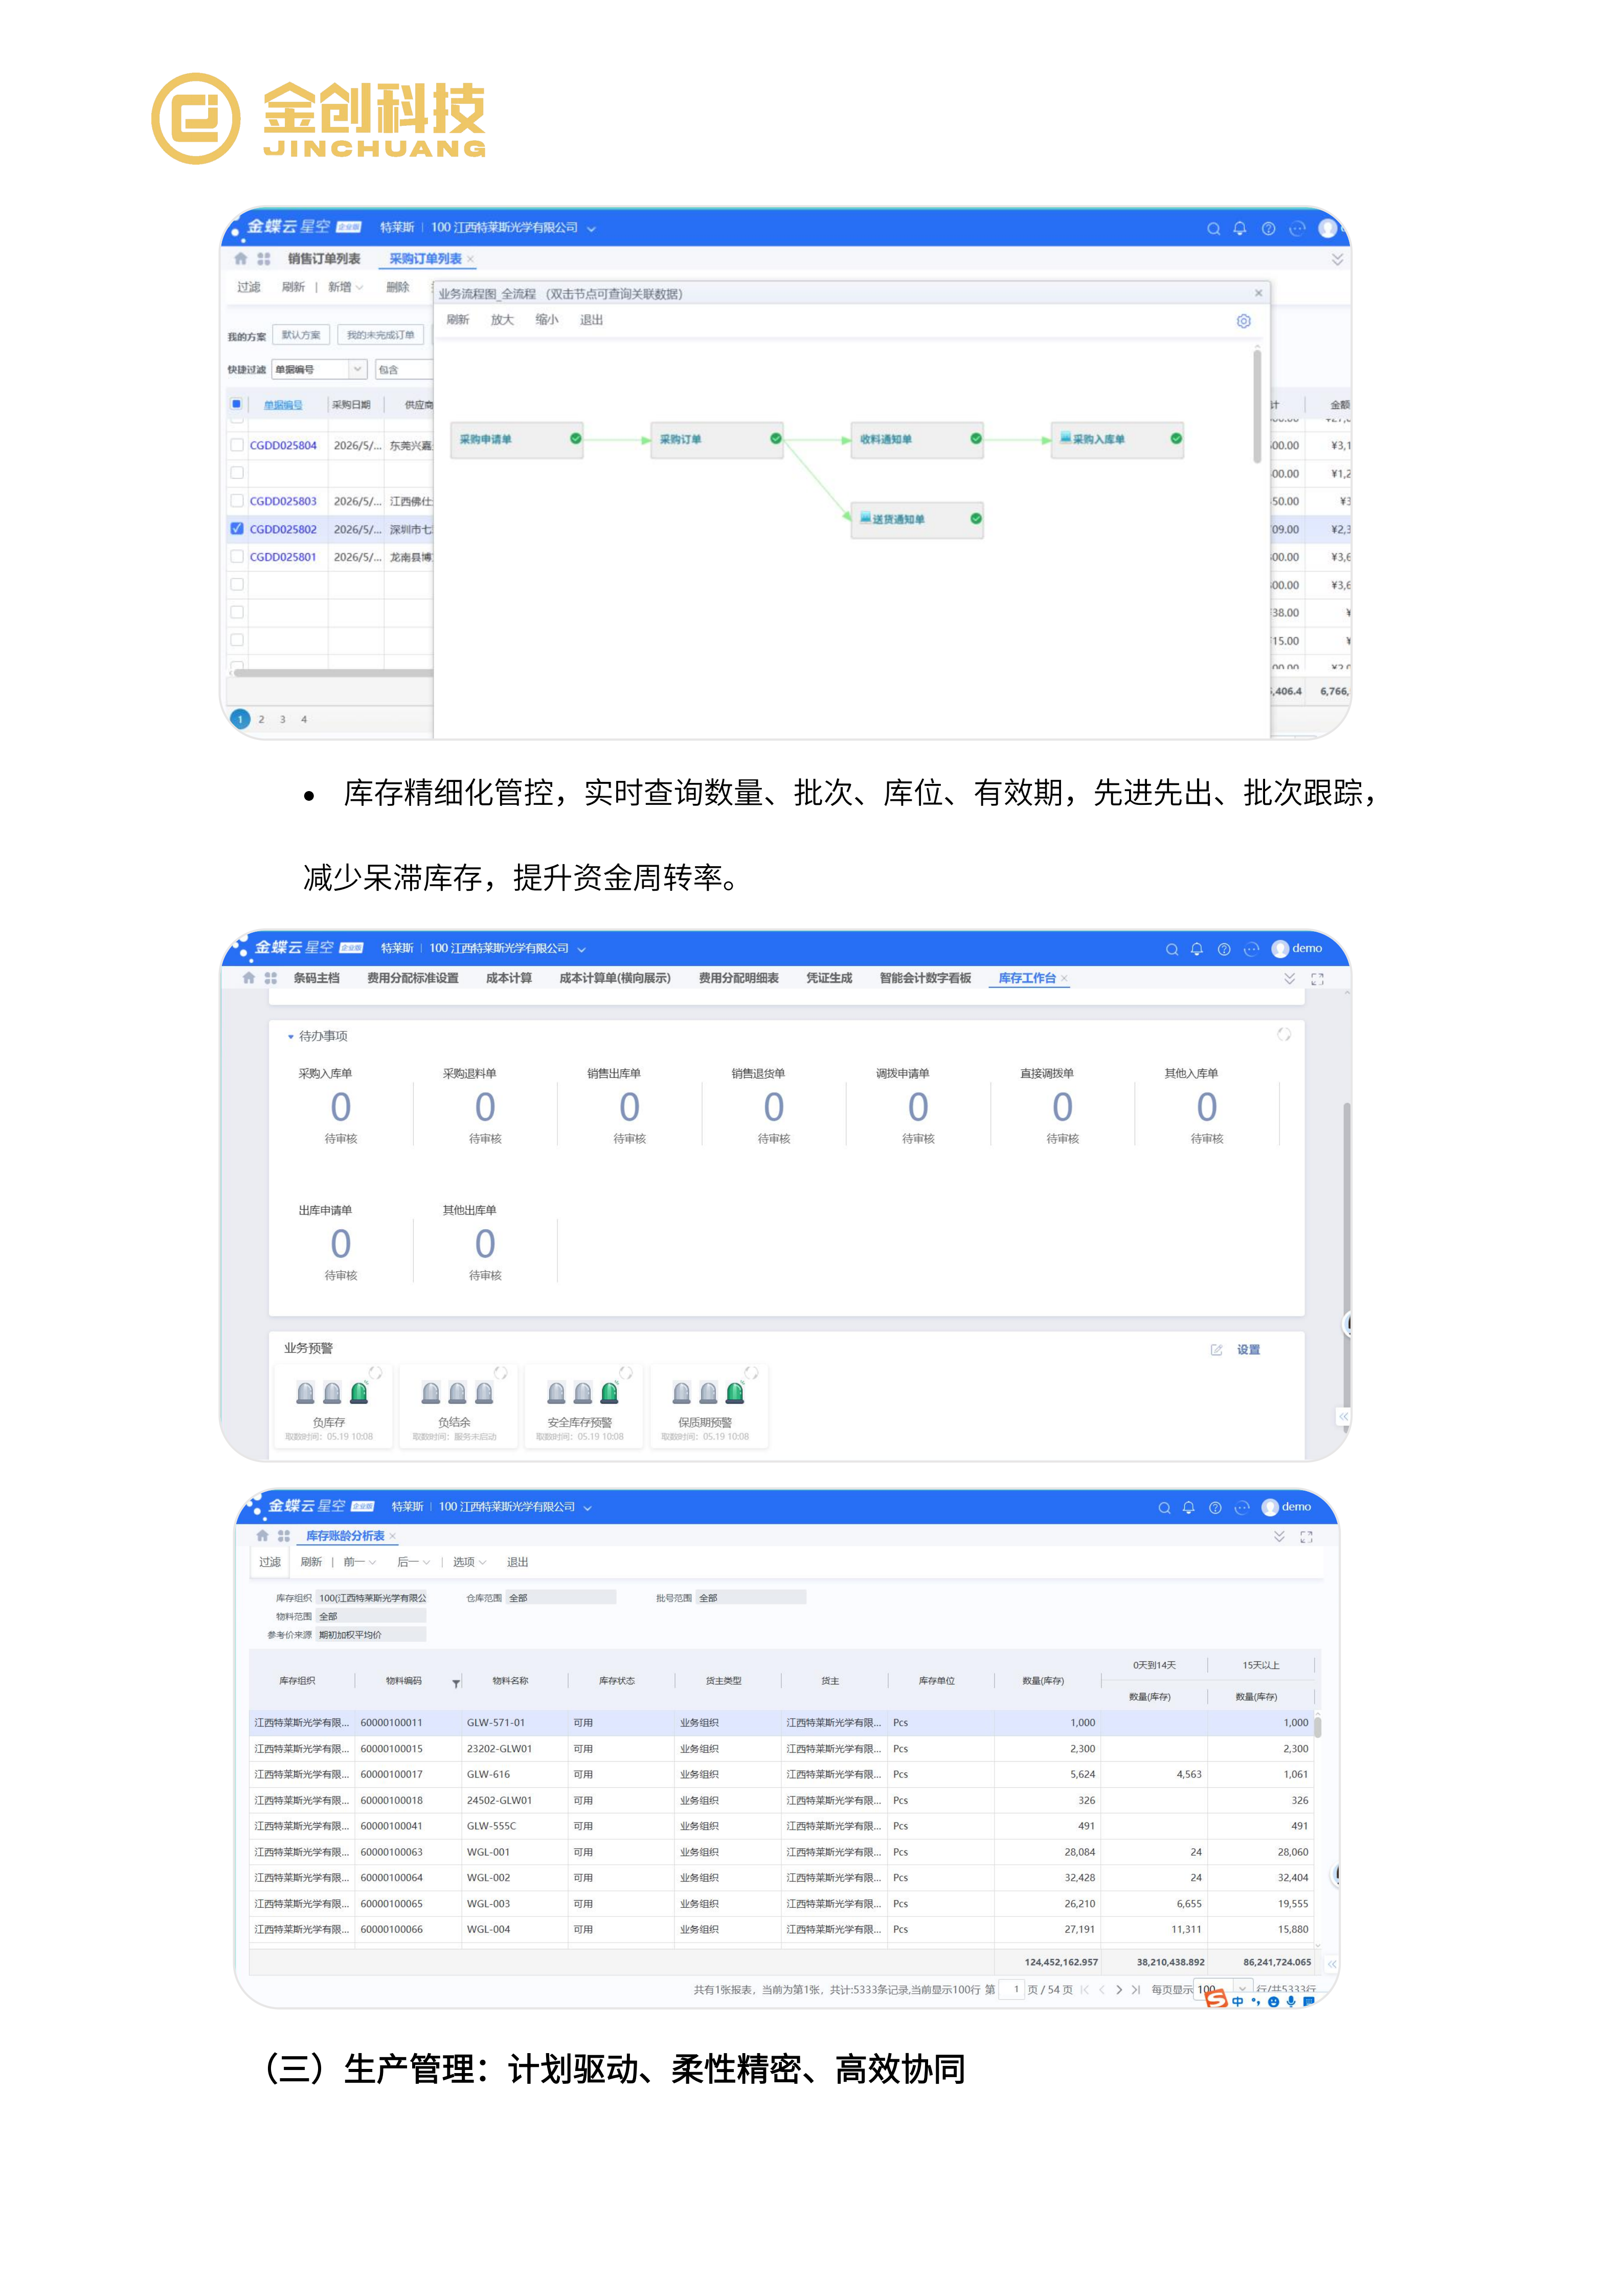Collapse side panel arrow in the 库存工作台 window
The height and width of the screenshot is (2296, 1623).
1344,1417
